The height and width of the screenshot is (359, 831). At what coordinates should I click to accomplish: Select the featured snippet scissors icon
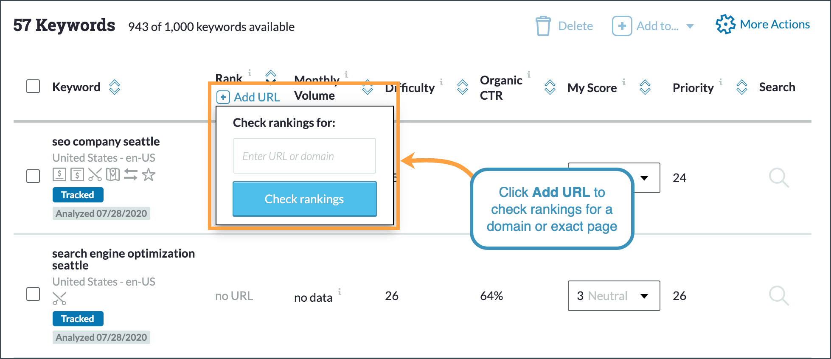pos(95,174)
